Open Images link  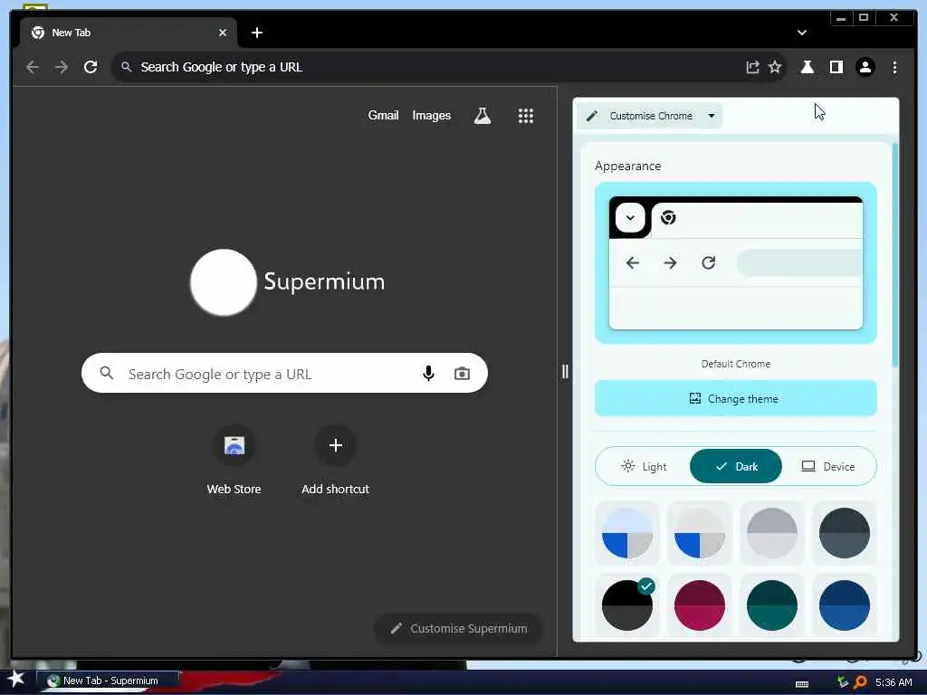tap(432, 116)
